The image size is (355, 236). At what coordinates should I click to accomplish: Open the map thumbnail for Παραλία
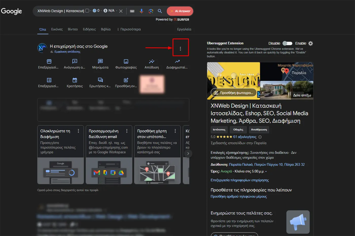[x=287, y=72]
